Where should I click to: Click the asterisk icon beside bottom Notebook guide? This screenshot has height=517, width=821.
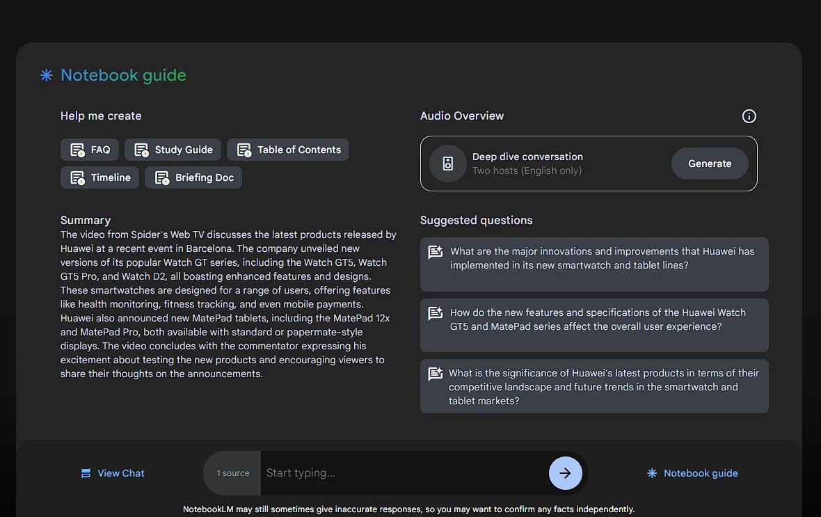pos(652,474)
